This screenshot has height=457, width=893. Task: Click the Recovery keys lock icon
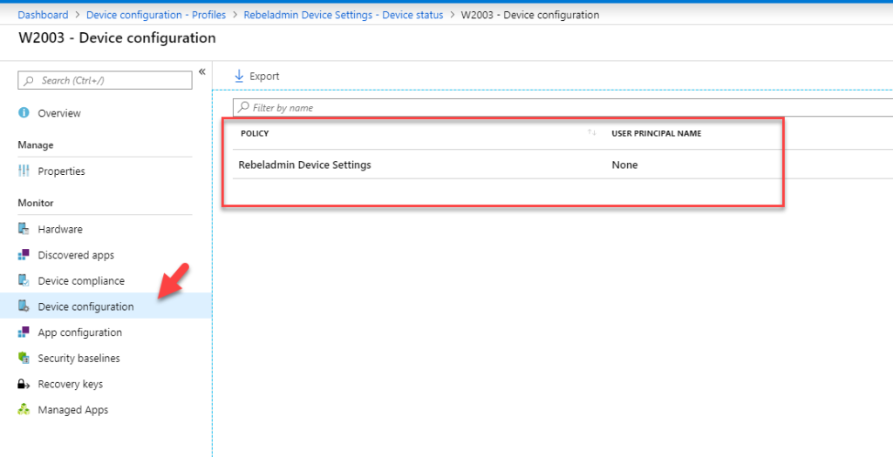(x=24, y=384)
